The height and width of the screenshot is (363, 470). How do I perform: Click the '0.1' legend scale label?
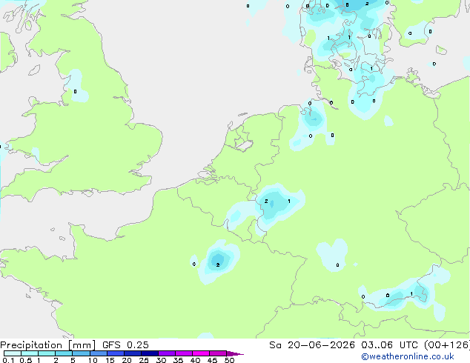point(8,360)
